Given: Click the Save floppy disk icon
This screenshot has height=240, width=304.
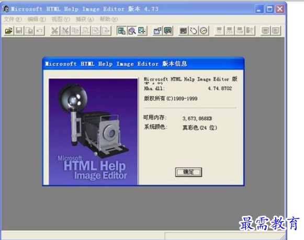Looking at the screenshot, I should [x=19, y=31].
